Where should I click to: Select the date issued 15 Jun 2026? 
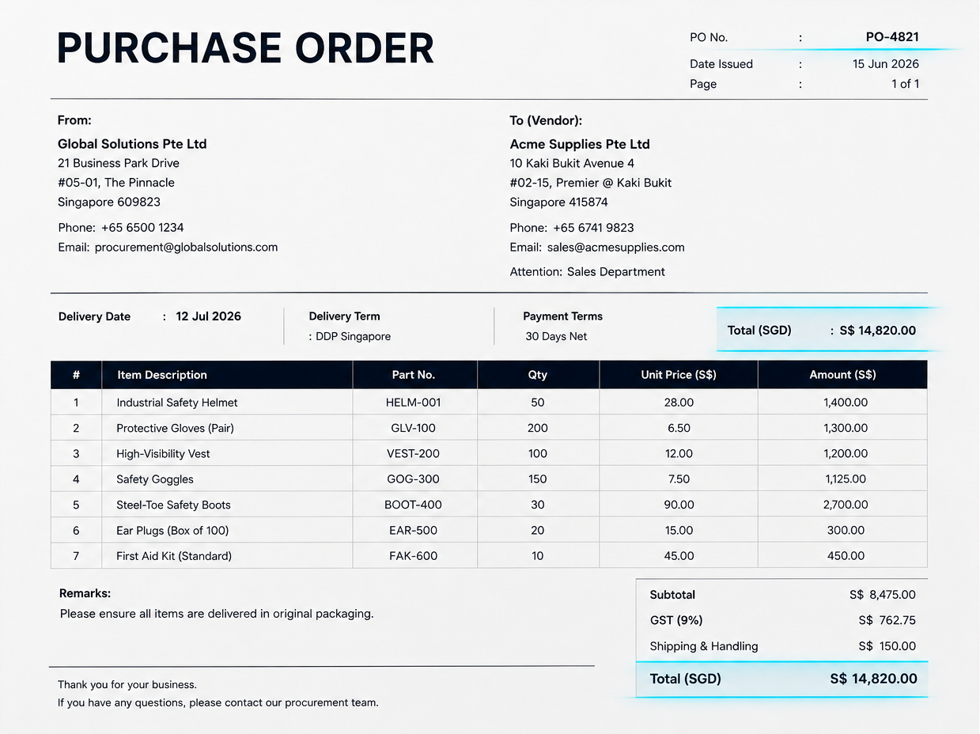(x=886, y=64)
